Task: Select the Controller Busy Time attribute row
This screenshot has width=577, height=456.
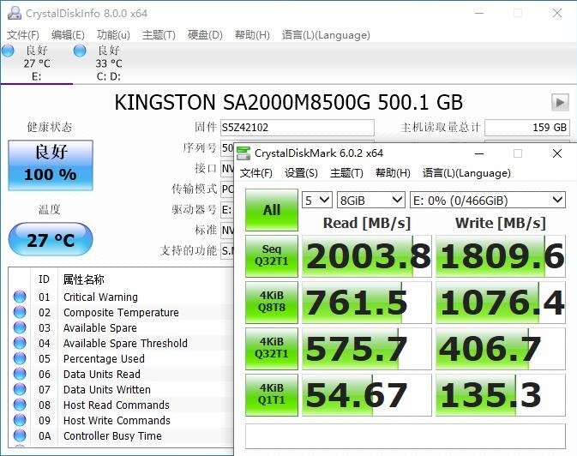Action: coord(121,435)
